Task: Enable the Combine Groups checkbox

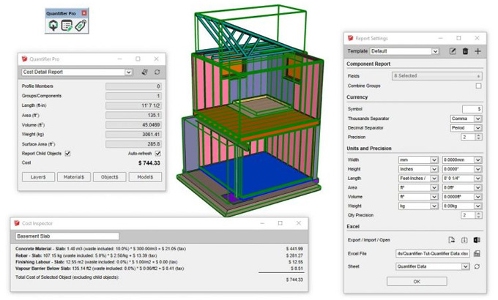Action: coord(478,86)
